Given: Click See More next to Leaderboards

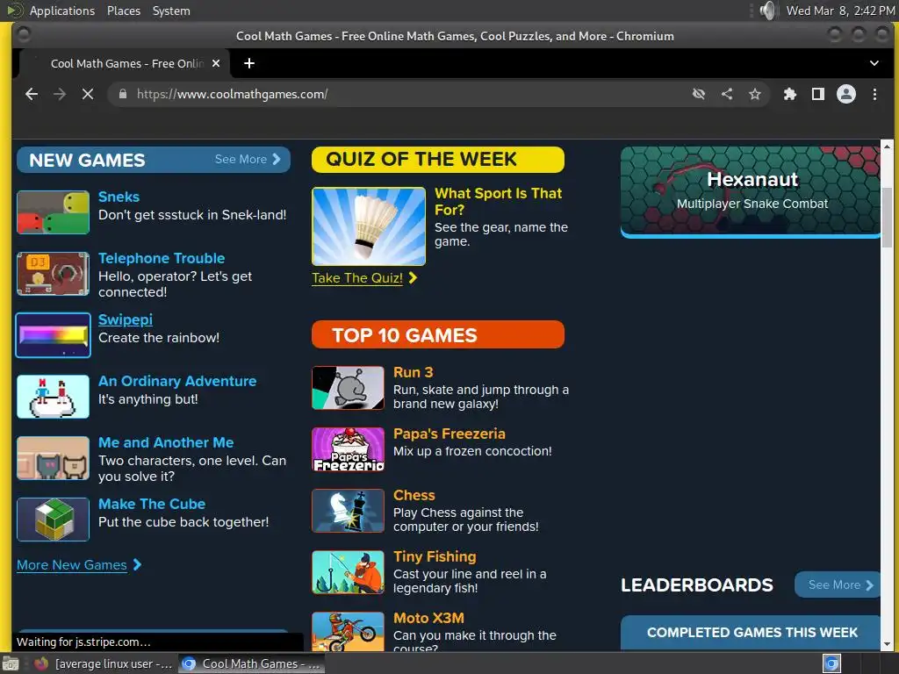Looking at the screenshot, I should (x=838, y=585).
